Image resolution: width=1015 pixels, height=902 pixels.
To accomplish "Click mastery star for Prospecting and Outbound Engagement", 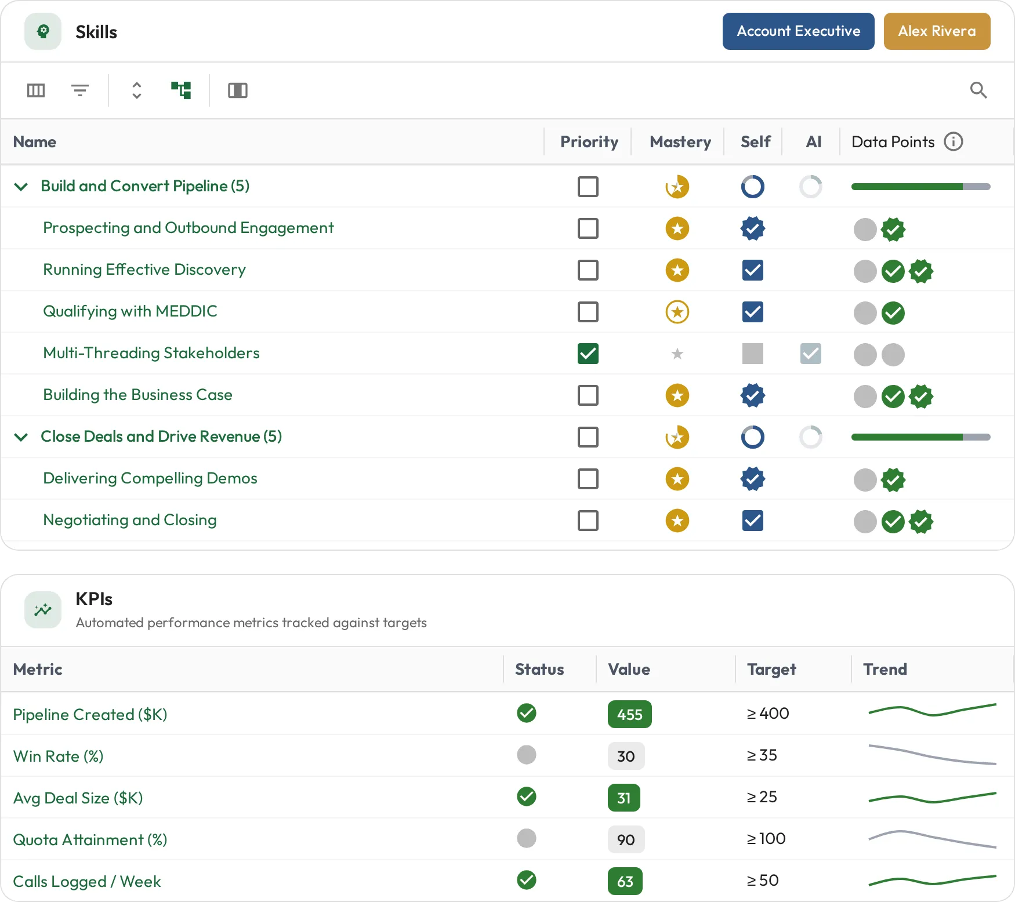I will [x=677, y=228].
